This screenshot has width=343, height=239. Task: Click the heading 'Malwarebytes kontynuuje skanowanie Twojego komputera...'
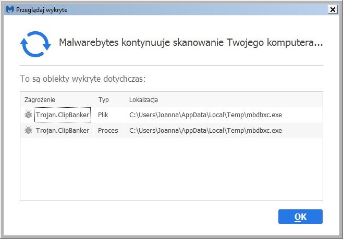pos(191,42)
